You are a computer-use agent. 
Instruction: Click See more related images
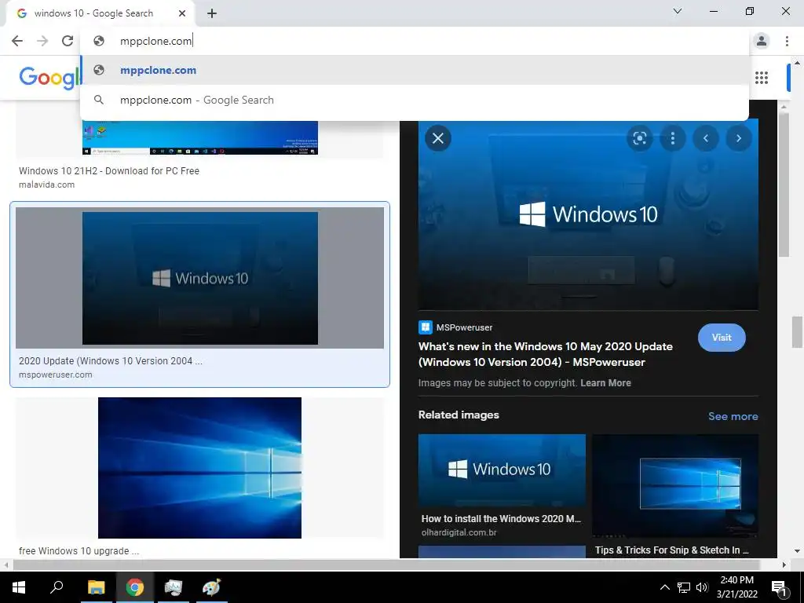point(733,416)
